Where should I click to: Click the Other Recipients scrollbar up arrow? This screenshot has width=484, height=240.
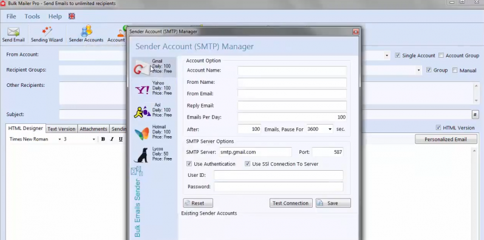pos(476,86)
